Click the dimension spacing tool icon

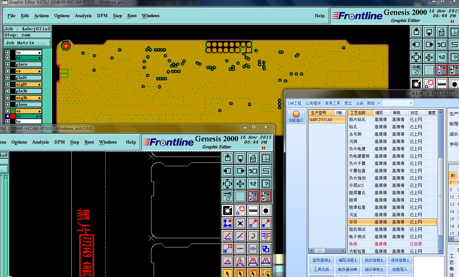[x=253, y=249]
